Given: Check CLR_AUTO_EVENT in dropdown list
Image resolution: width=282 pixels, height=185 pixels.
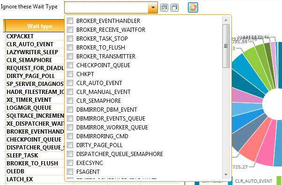Looking at the screenshot, I should (x=70, y=83).
